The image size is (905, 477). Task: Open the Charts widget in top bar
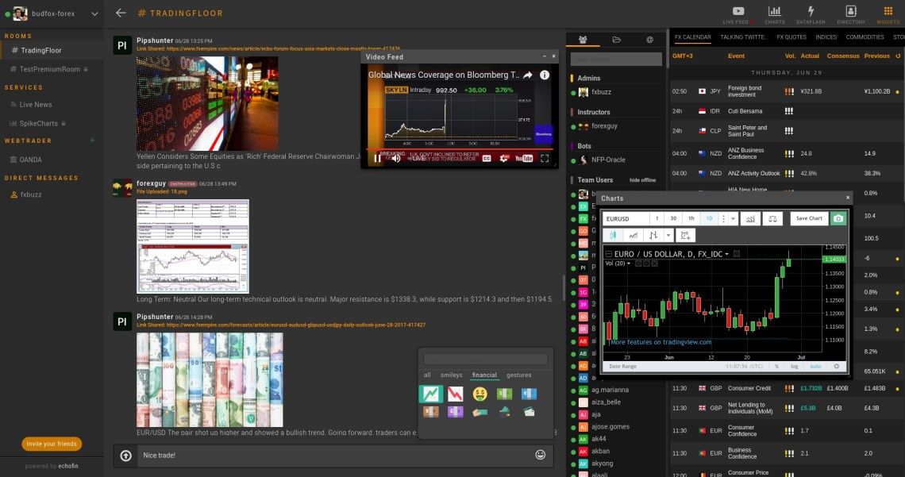pos(775,15)
